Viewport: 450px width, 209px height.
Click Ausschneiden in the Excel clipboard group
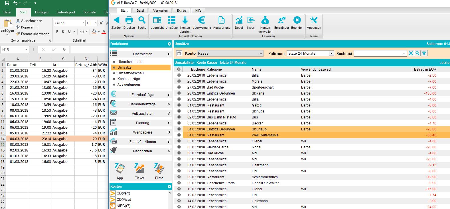pyautogui.click(x=29, y=21)
